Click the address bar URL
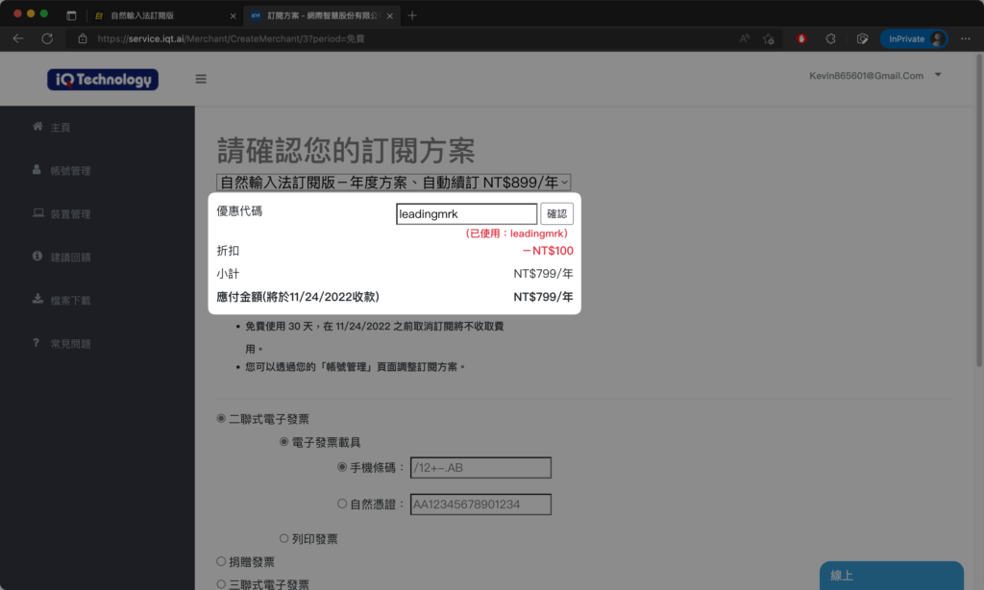Image resolution: width=984 pixels, height=590 pixels. (231, 38)
